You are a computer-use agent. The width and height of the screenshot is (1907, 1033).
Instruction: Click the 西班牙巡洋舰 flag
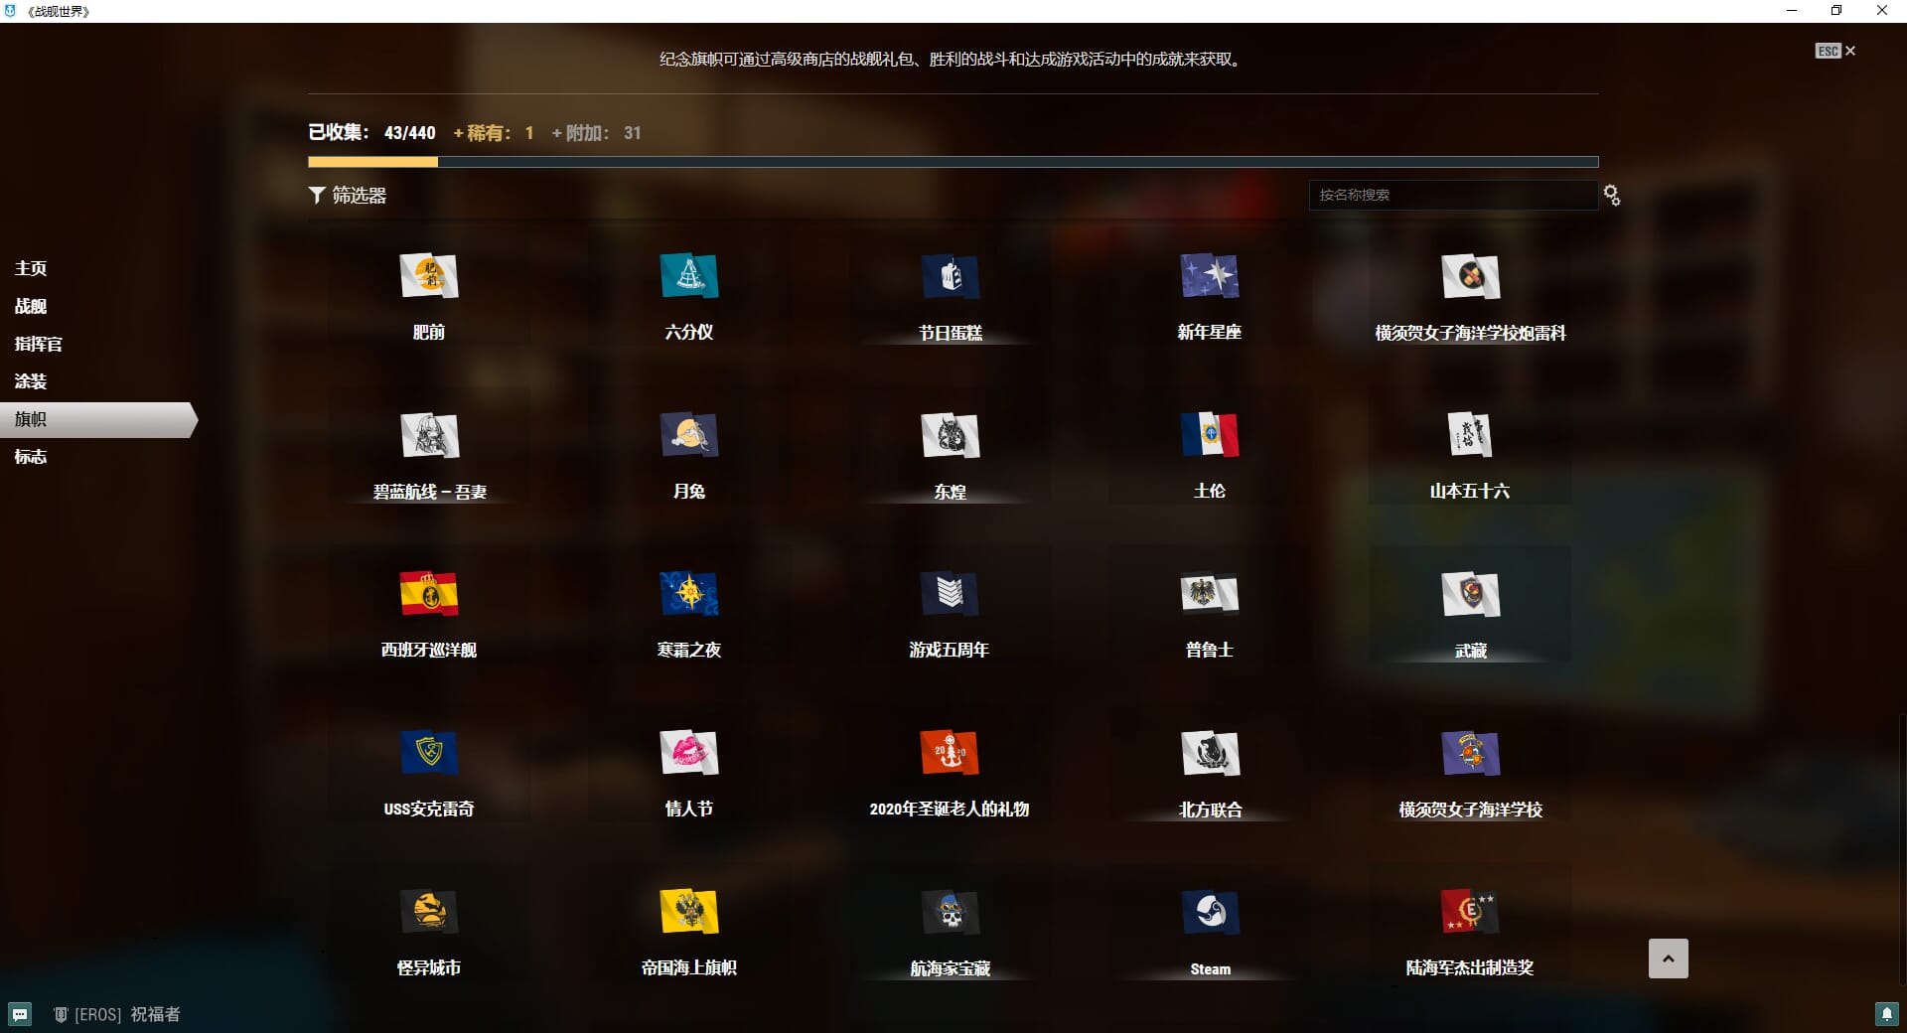(428, 595)
